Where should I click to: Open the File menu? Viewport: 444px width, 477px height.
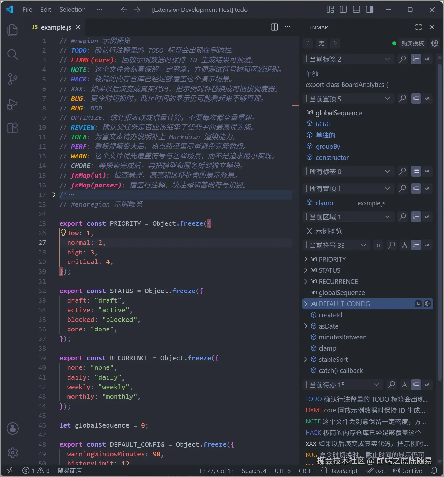(27, 10)
